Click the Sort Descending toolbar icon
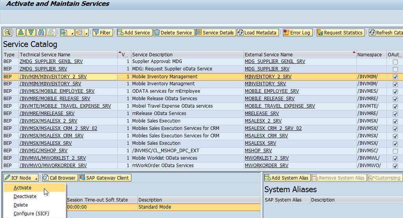403x218 pixels. [31, 32]
